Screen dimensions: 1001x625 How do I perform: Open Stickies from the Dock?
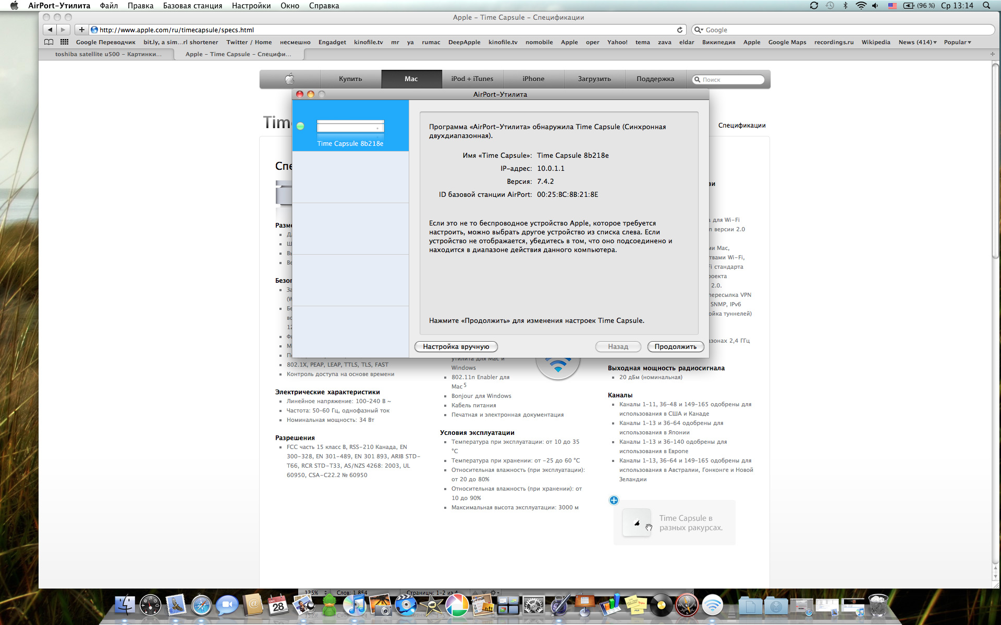pos(636,605)
